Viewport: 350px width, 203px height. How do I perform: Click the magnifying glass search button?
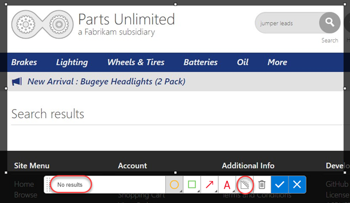coord(329,23)
